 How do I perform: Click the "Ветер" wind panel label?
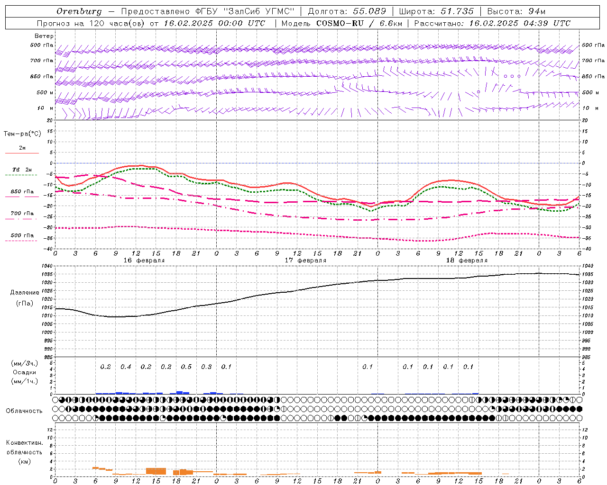pyautogui.click(x=44, y=36)
